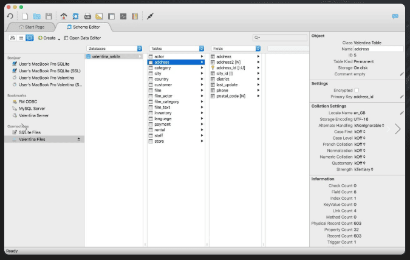Open the Databases column dropdown

[140, 49]
